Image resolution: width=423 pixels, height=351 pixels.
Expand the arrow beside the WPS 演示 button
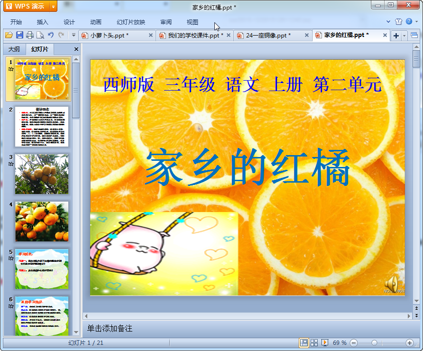pyautogui.click(x=54, y=7)
